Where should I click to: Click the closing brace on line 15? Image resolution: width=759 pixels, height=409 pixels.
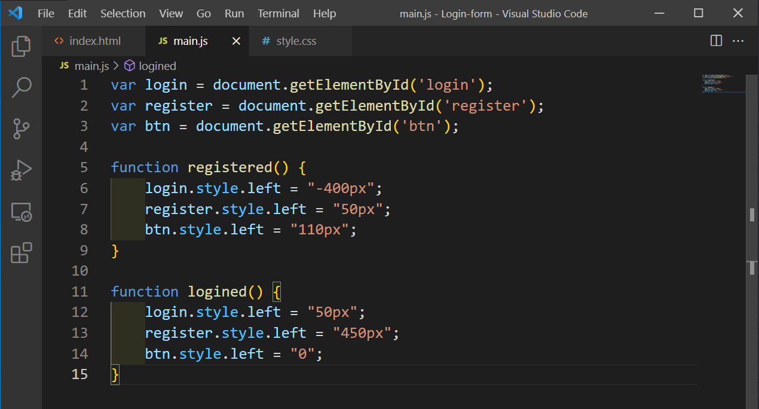click(x=115, y=374)
